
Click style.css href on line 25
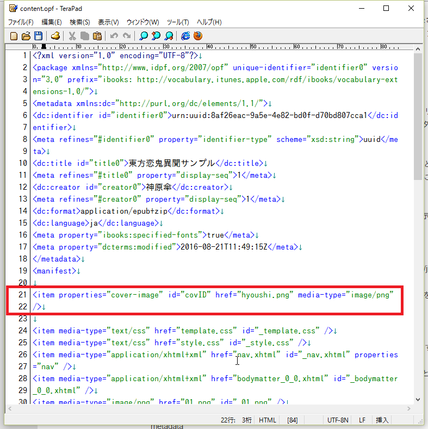pos(200,343)
